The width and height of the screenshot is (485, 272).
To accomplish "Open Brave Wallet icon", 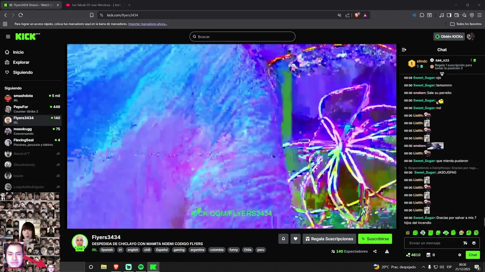I will [457, 15].
